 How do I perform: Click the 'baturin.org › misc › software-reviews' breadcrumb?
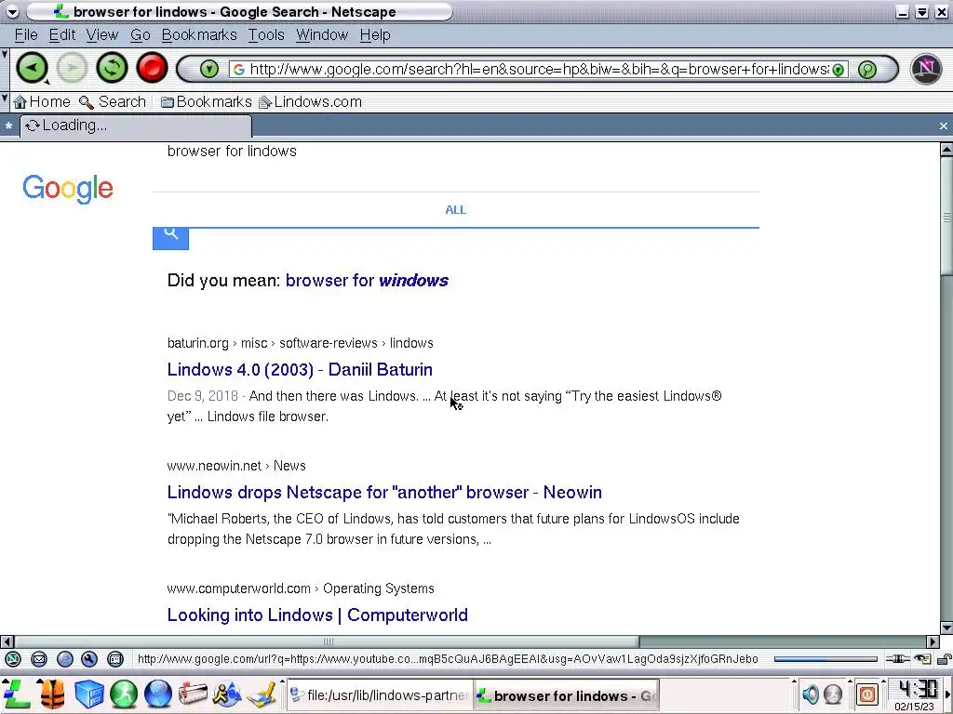pos(301,343)
